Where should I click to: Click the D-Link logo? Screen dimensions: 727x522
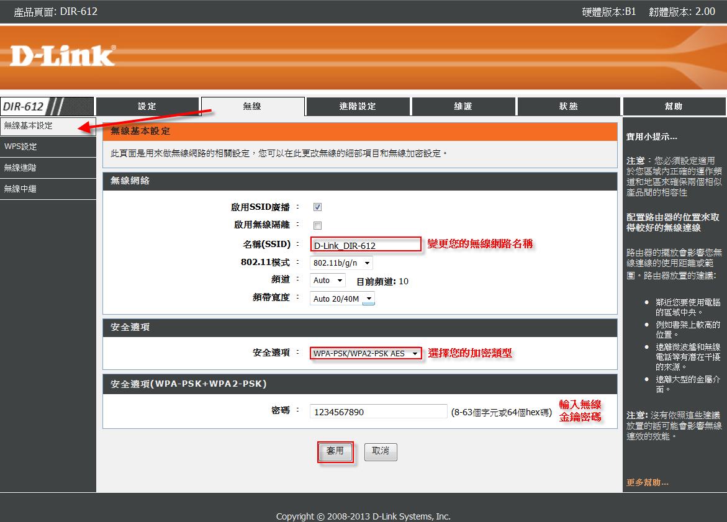(x=63, y=56)
